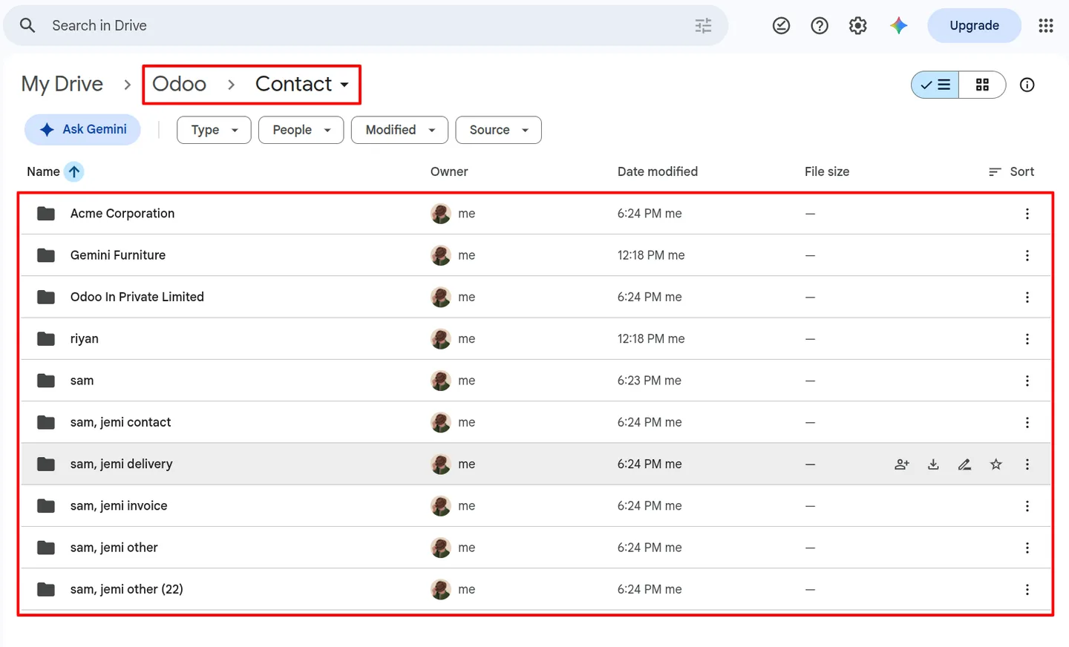Open the Google apps grid
Image resolution: width=1069 pixels, height=647 pixels.
1046,26
